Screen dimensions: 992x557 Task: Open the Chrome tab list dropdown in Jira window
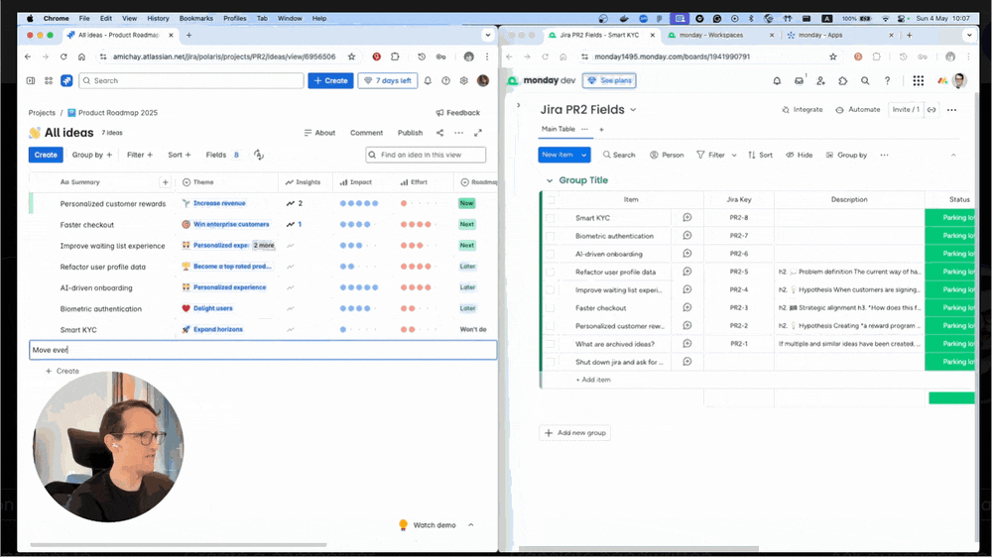(488, 36)
